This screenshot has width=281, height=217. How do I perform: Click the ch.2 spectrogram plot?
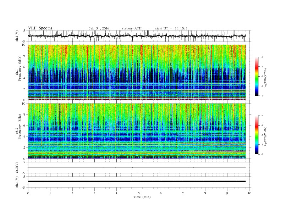point(137,131)
